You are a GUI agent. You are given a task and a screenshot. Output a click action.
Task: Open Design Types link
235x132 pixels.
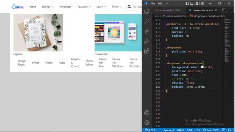[x=22, y=63]
